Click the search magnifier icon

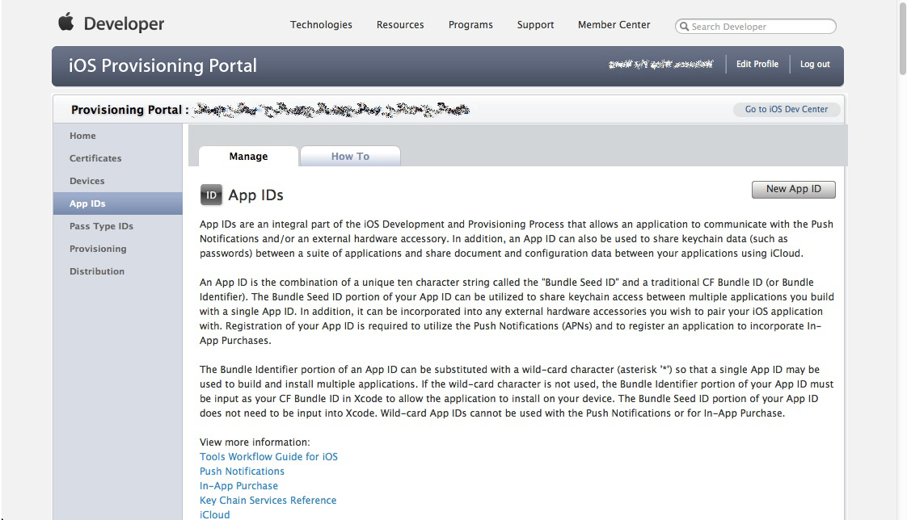point(685,27)
